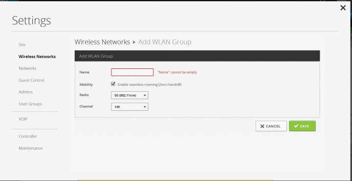Click the "Name" cannot be empty message
This screenshot has height=181, width=352.
(177, 72)
